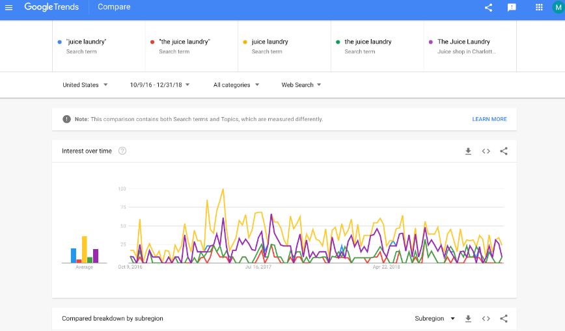Click the note warning exclamation icon
The height and width of the screenshot is (331, 565).
tap(66, 119)
